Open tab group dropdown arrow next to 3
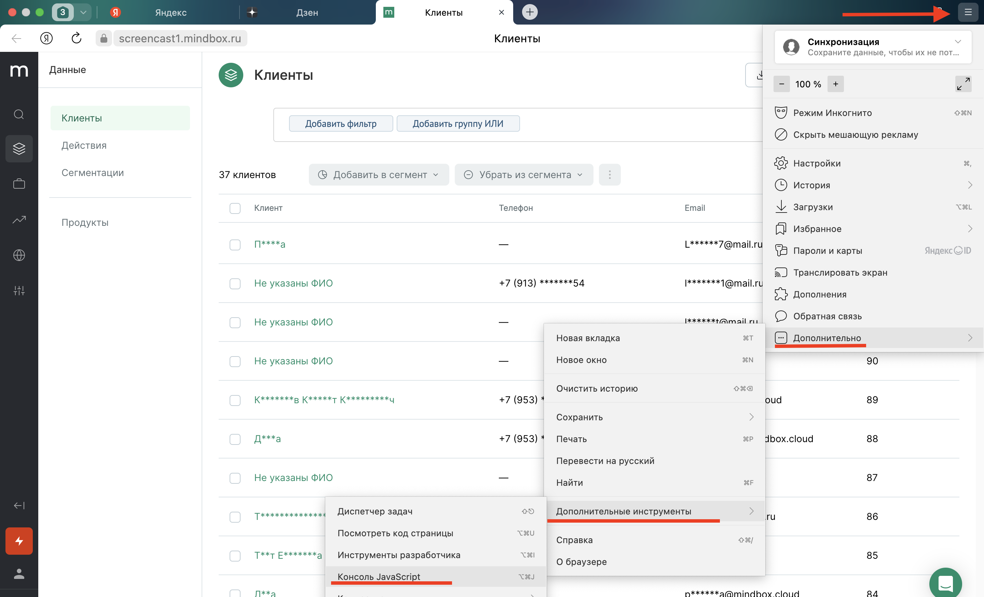 (x=83, y=12)
